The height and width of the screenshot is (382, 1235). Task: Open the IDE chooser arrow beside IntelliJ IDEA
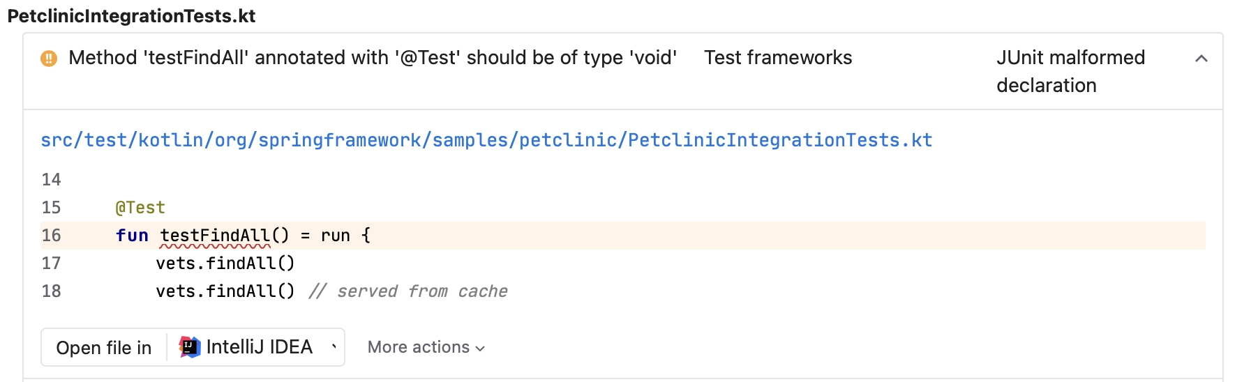334,347
